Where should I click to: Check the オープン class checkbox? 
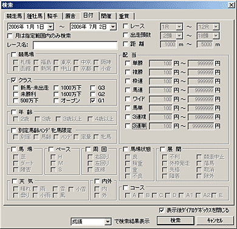(x=57, y=100)
